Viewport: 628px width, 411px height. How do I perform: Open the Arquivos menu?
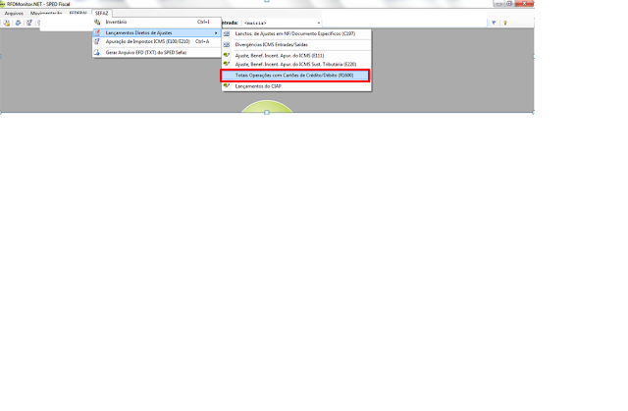pyautogui.click(x=14, y=13)
